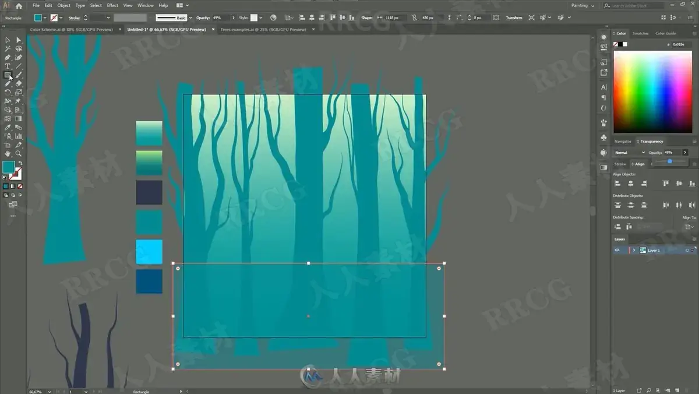
Task: Switch to Trees examples.ai document tab
Action: tap(263, 29)
